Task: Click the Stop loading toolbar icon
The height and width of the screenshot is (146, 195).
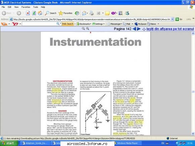Action: point(28,13)
